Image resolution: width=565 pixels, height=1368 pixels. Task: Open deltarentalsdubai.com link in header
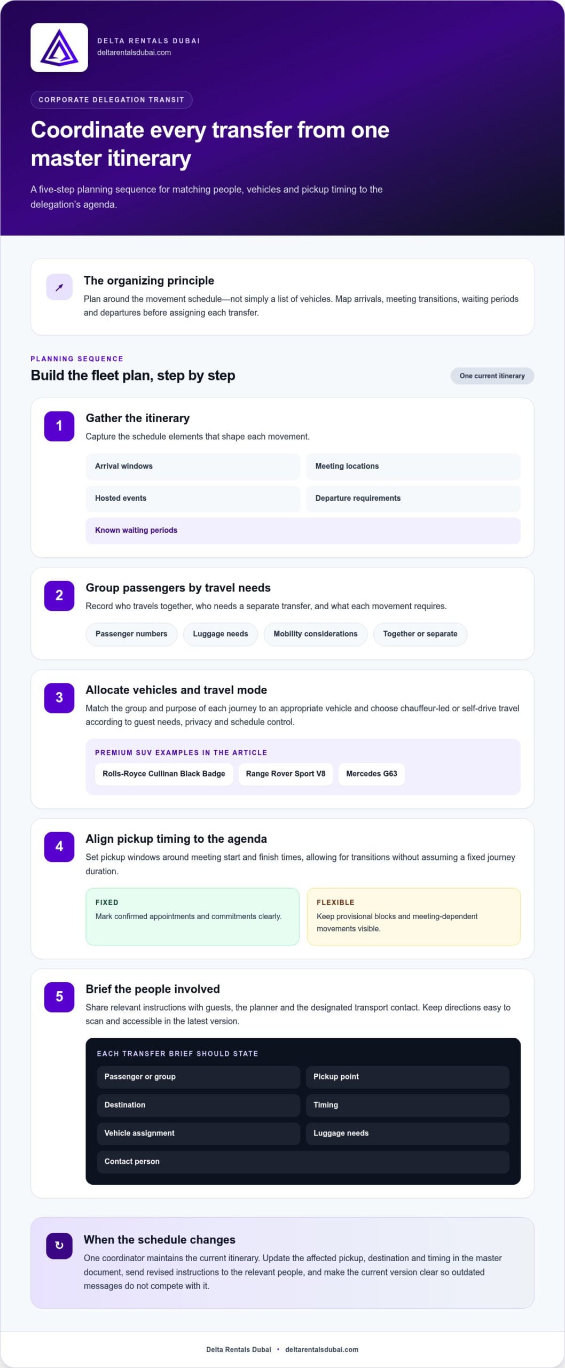[x=134, y=52]
